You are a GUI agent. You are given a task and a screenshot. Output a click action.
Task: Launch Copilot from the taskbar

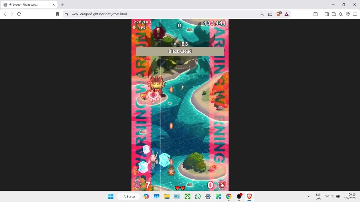tap(146, 196)
